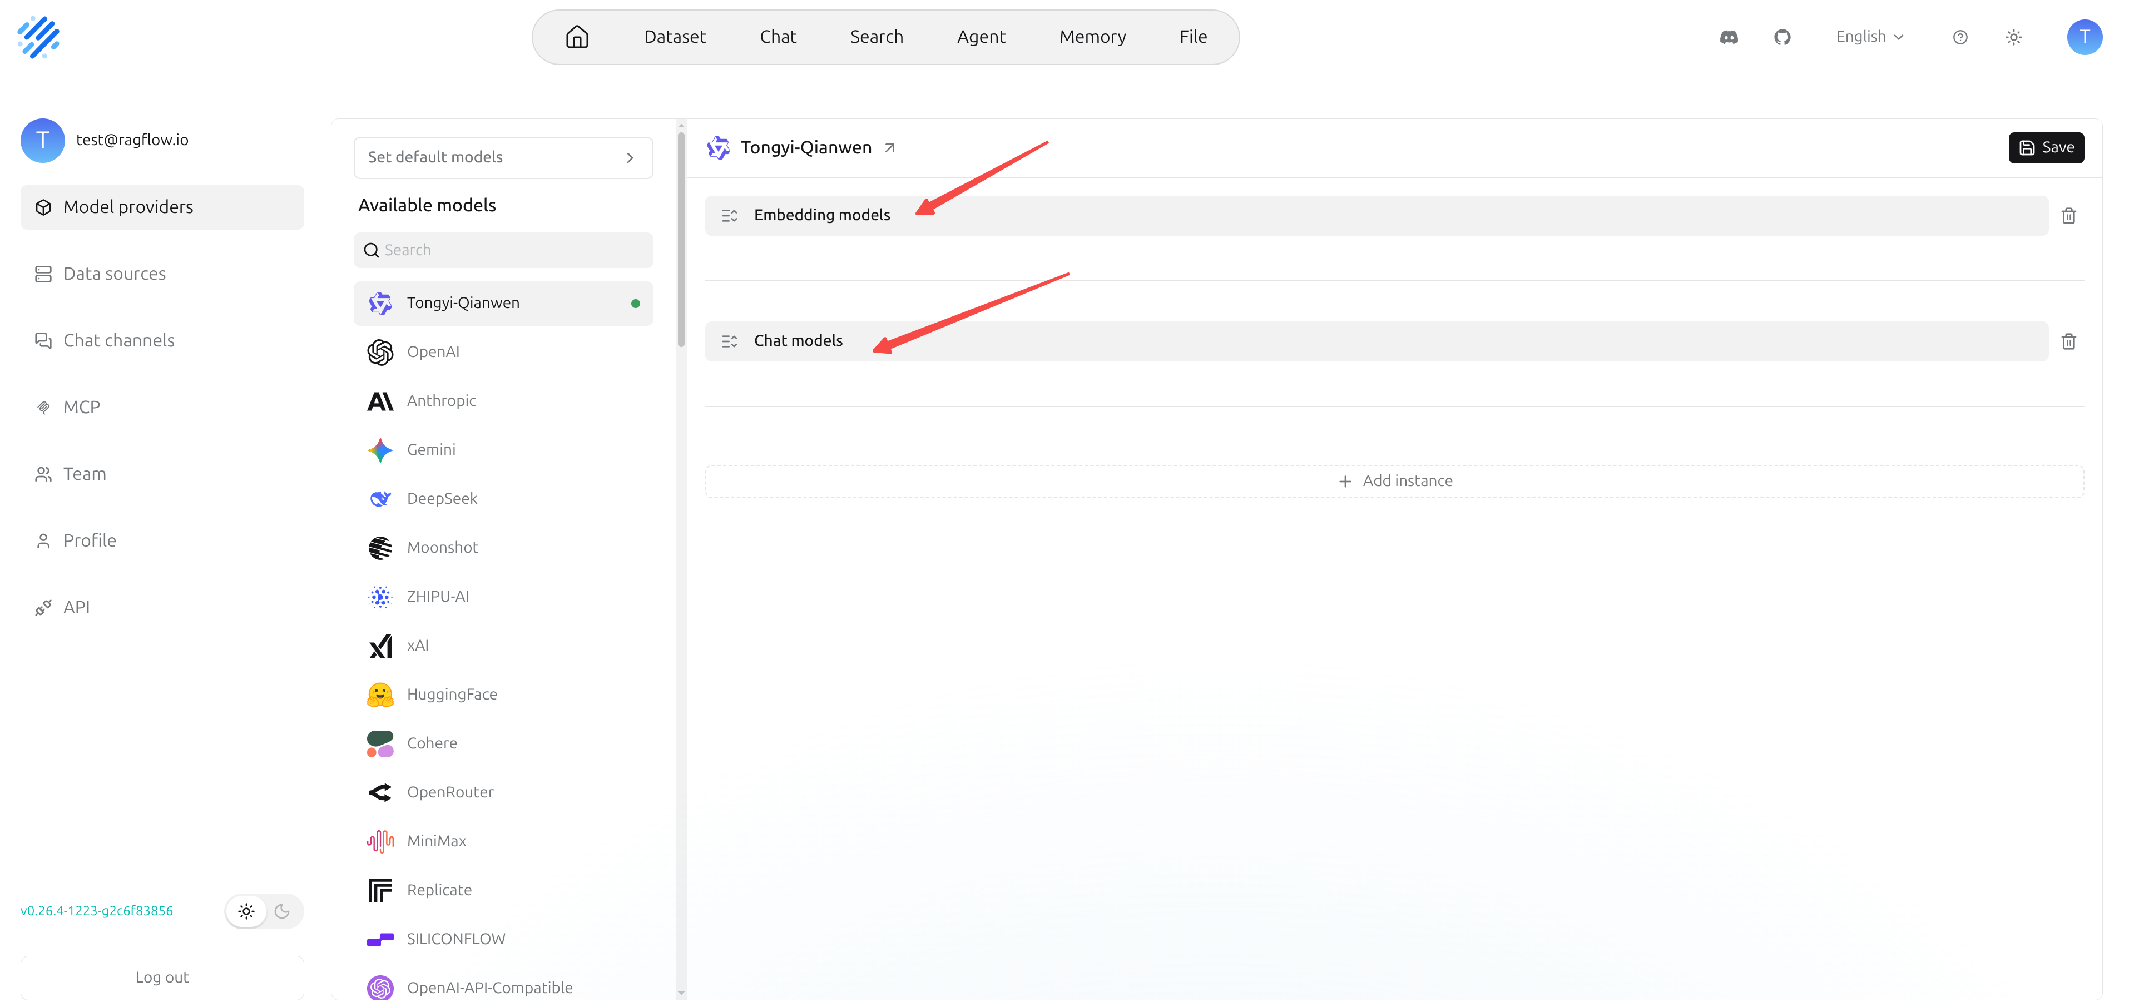Save the Tongyi-Qianwen configuration
Screen dimensions: 2129x1007
[2046, 148]
